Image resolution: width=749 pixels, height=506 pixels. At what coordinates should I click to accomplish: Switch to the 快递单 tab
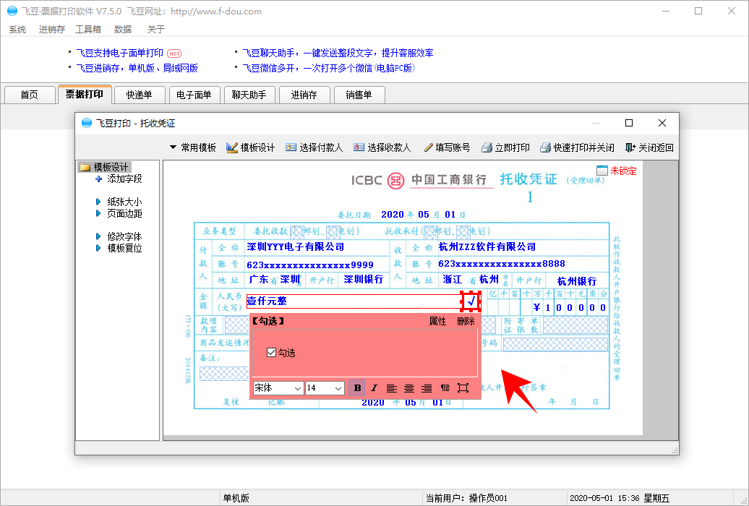coord(139,95)
